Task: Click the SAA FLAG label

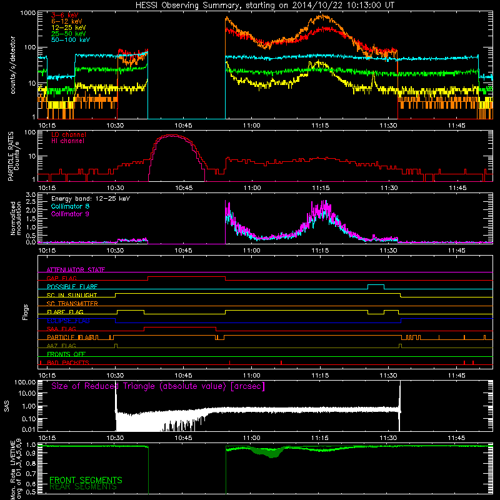Action: (x=61, y=329)
